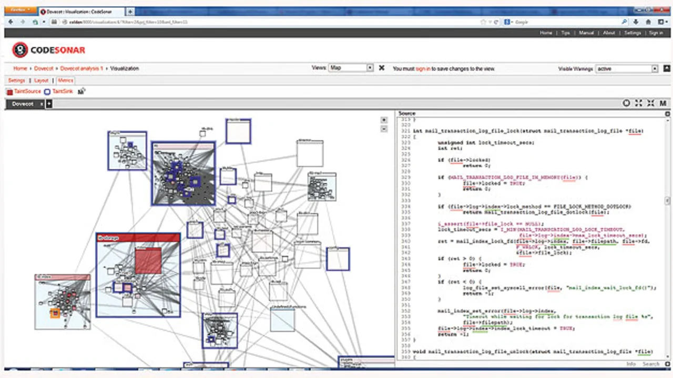The height and width of the screenshot is (378, 673).
Task: Click browser home icon
Action: [x=648, y=22]
